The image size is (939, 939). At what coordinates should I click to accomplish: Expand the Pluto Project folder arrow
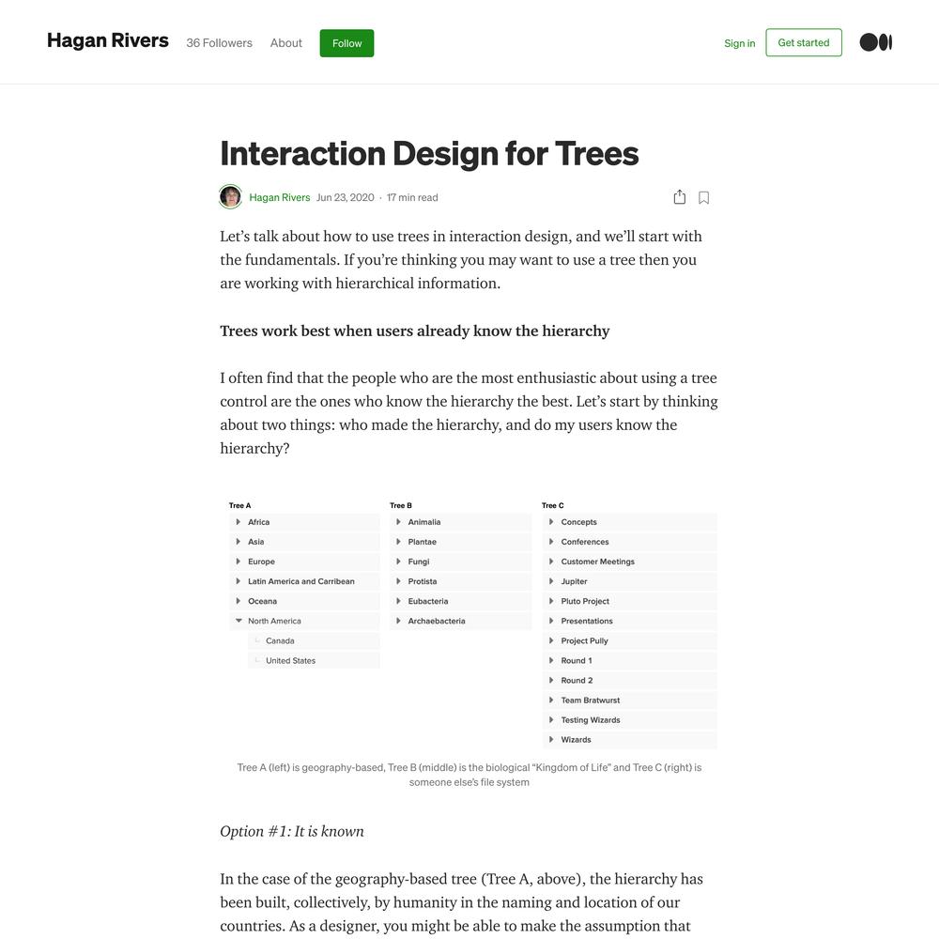(x=551, y=601)
